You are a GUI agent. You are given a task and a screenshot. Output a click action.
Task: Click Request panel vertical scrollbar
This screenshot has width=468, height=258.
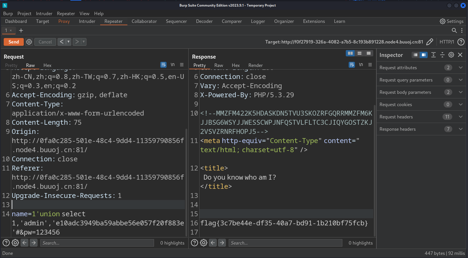pyautogui.click(x=186, y=182)
